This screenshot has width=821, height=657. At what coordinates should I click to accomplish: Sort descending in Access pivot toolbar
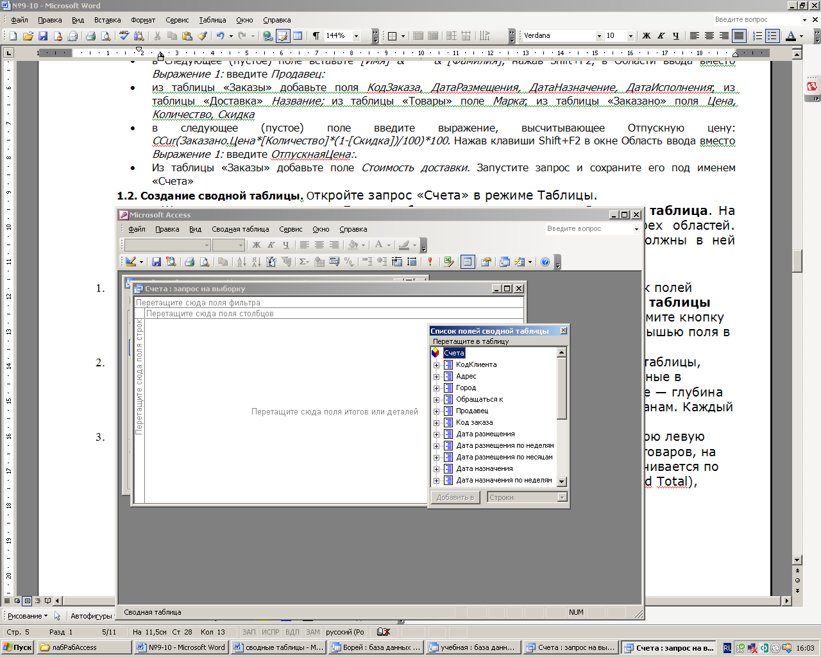(256, 262)
